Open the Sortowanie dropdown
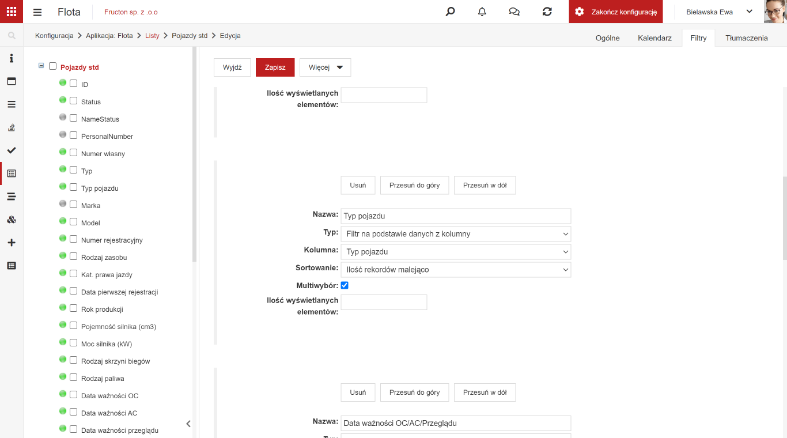787x438 pixels. pyautogui.click(x=456, y=269)
